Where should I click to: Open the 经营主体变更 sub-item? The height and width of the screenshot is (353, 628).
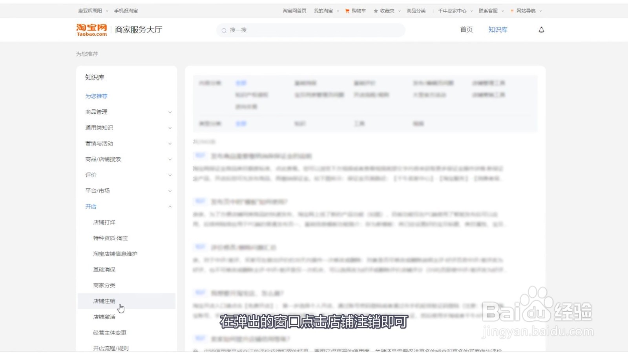click(110, 333)
